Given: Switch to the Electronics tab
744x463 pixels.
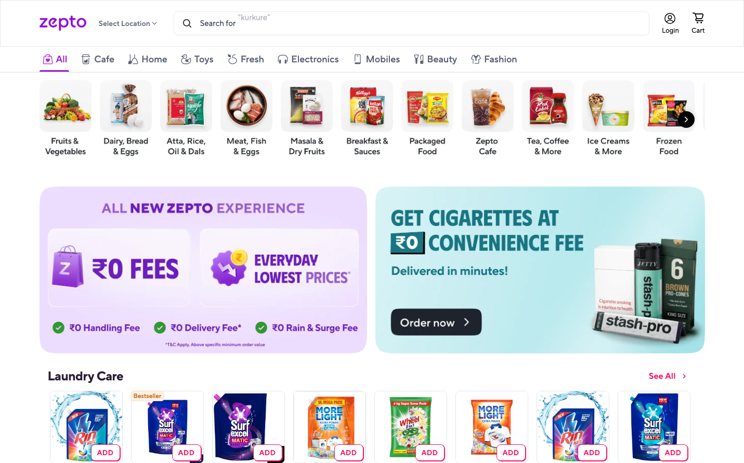Looking at the screenshot, I should pyautogui.click(x=308, y=59).
